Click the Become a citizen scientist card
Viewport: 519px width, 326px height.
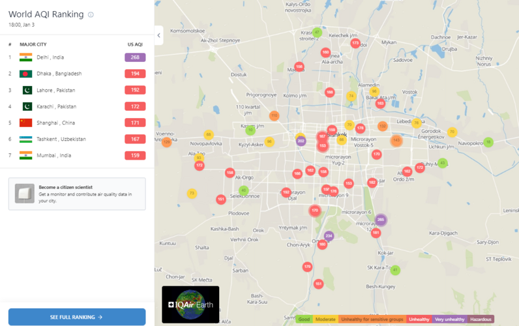click(77, 194)
